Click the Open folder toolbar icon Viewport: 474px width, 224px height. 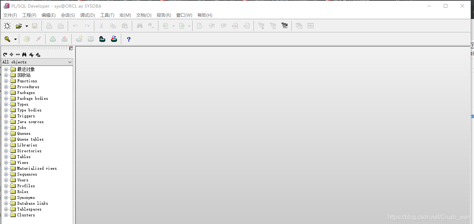click(19, 26)
